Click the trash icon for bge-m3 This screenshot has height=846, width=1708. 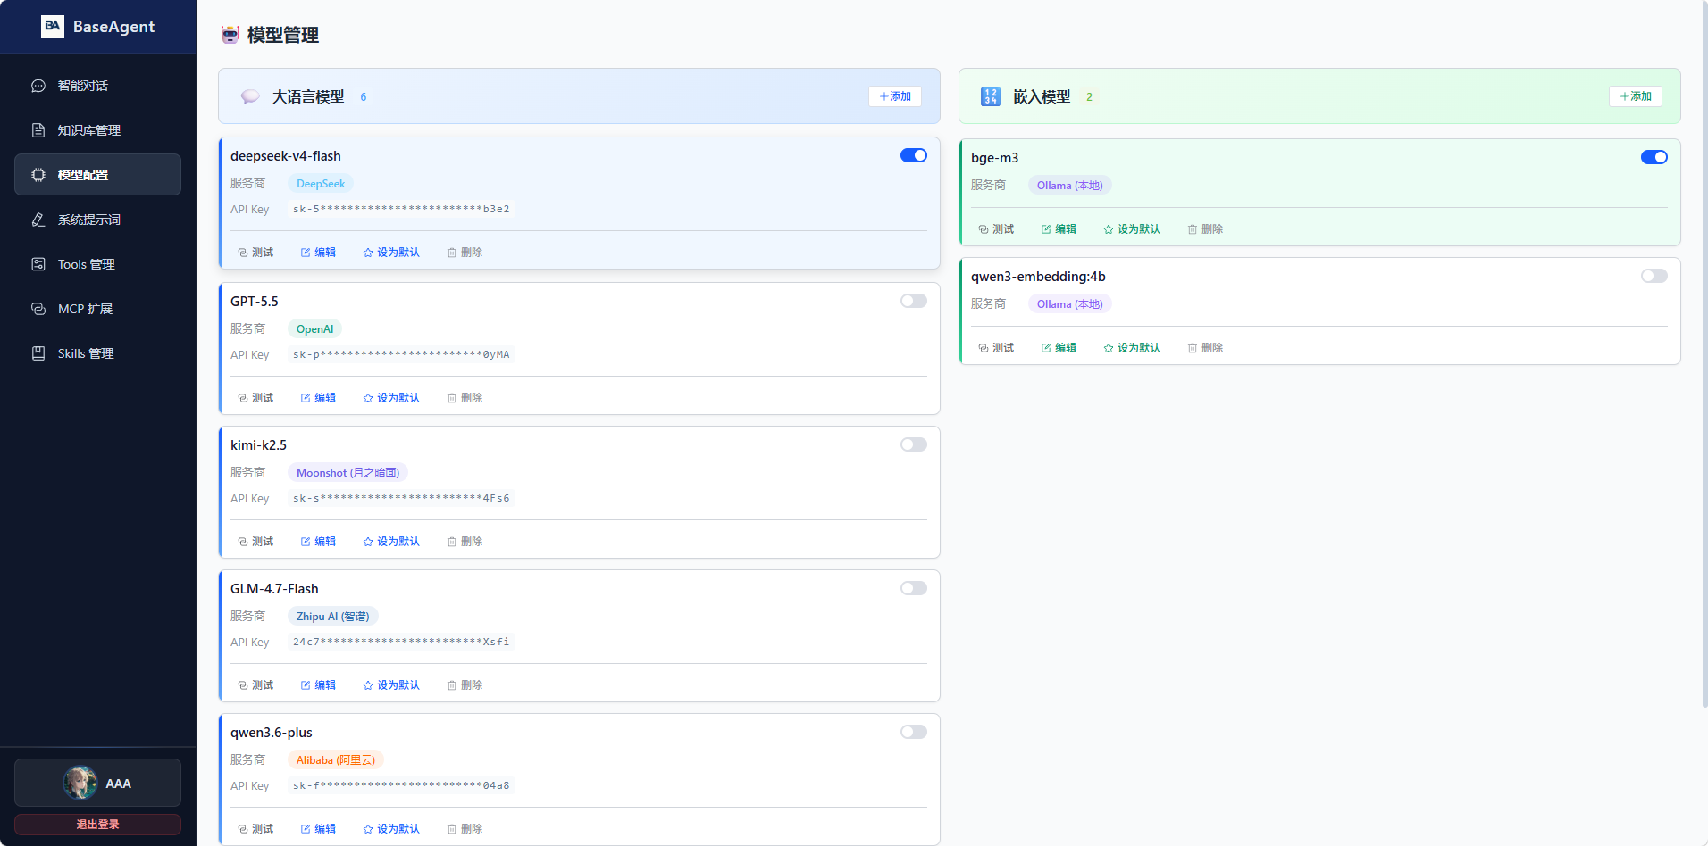click(1193, 229)
